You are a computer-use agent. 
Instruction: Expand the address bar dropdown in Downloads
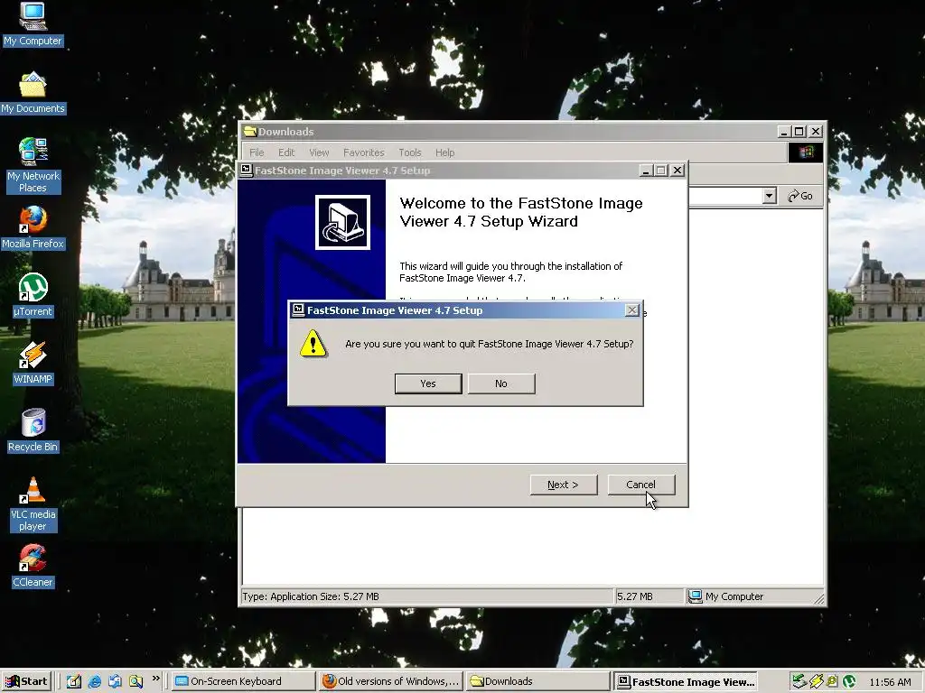pos(769,196)
